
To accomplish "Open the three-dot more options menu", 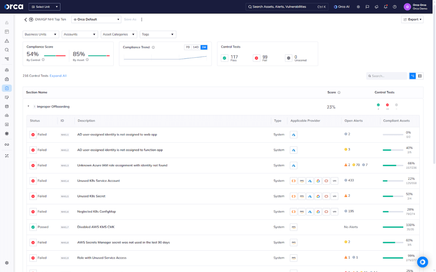I will coord(142,19).
